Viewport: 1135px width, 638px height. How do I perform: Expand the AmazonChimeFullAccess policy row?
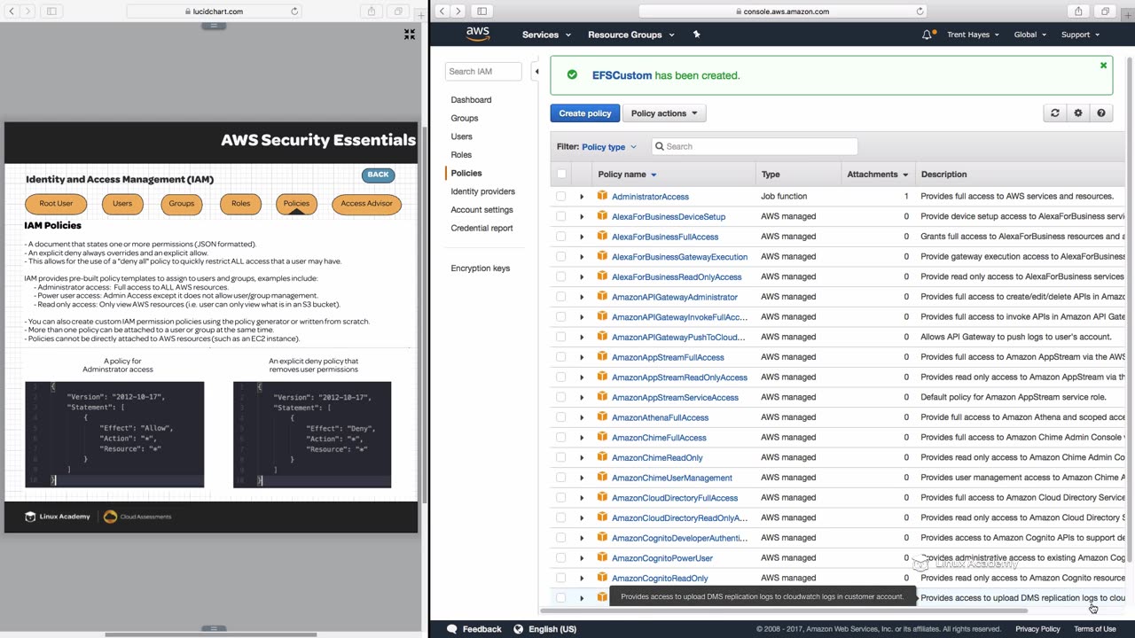[x=582, y=438]
